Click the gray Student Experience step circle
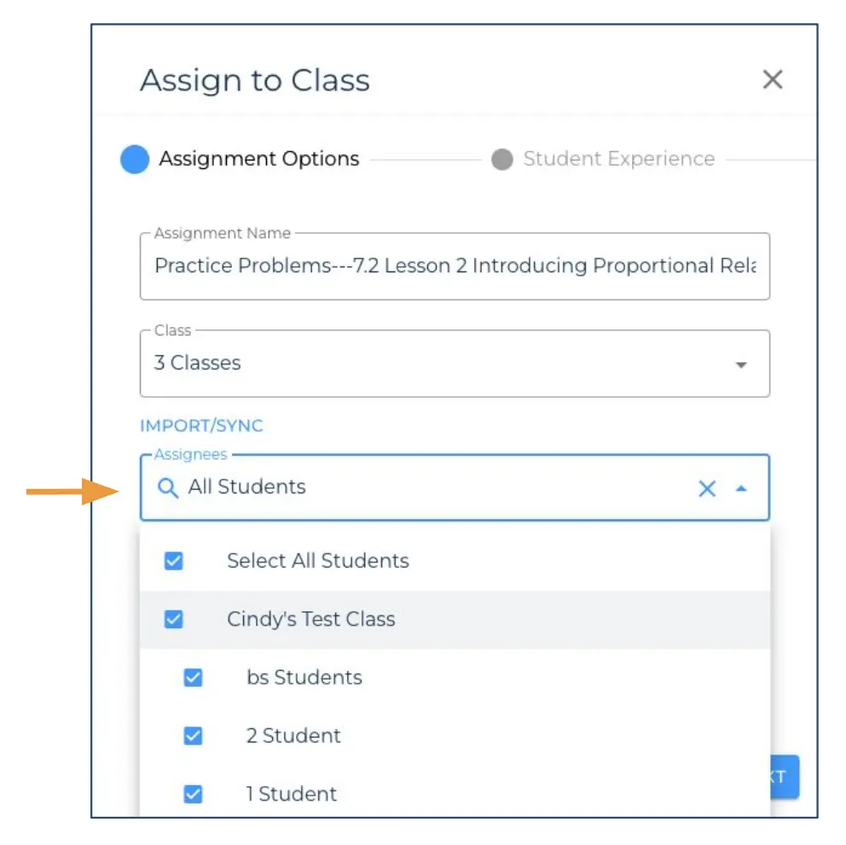Screen dimensions: 846x845 [x=502, y=159]
